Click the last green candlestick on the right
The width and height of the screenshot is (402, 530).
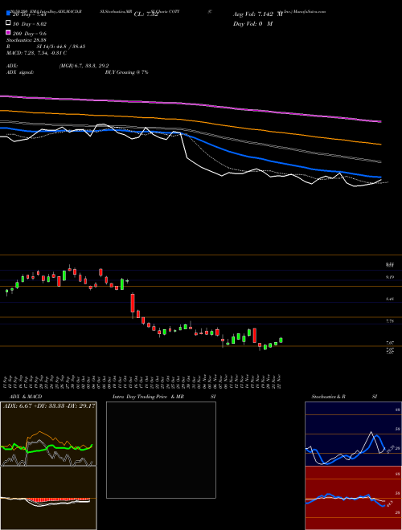pyautogui.click(x=281, y=340)
